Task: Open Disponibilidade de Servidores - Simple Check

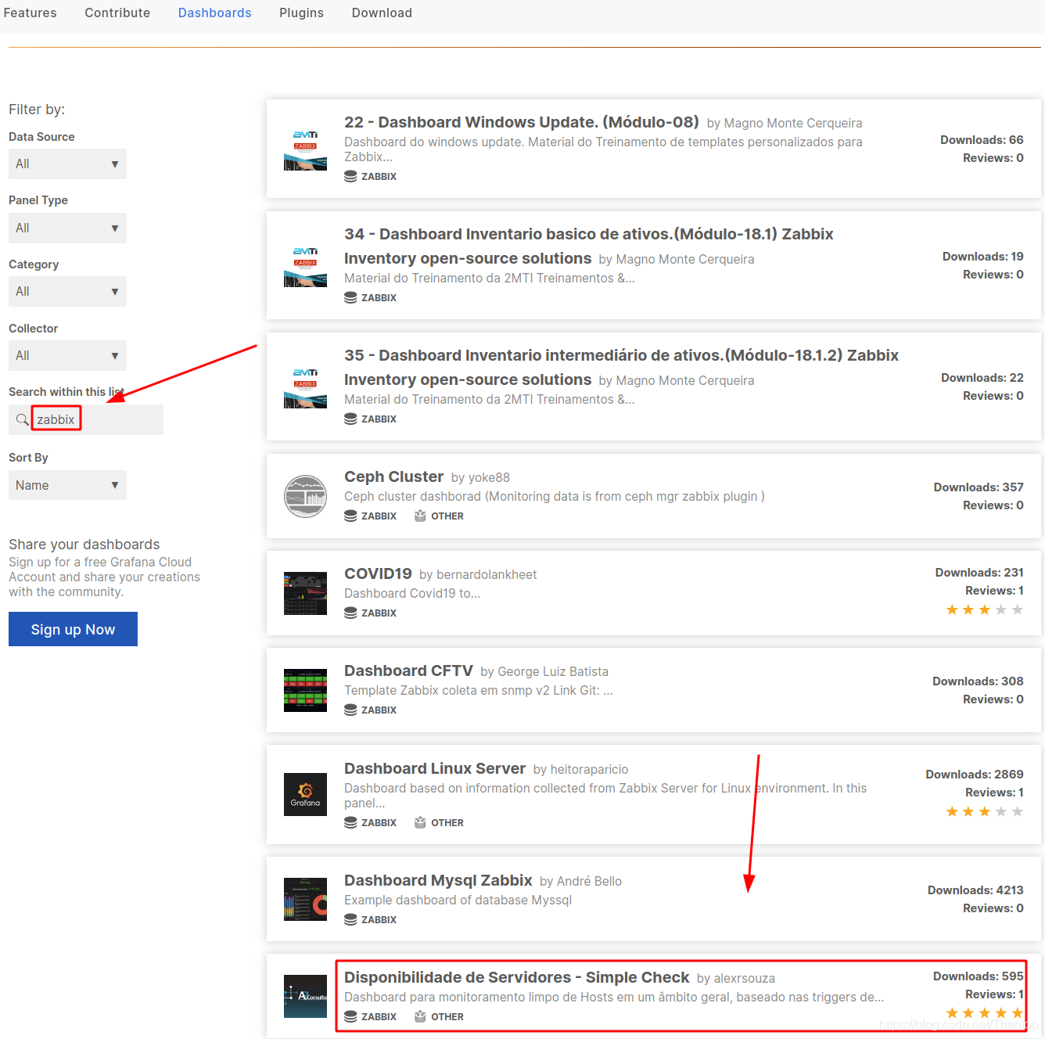Action: [x=516, y=977]
